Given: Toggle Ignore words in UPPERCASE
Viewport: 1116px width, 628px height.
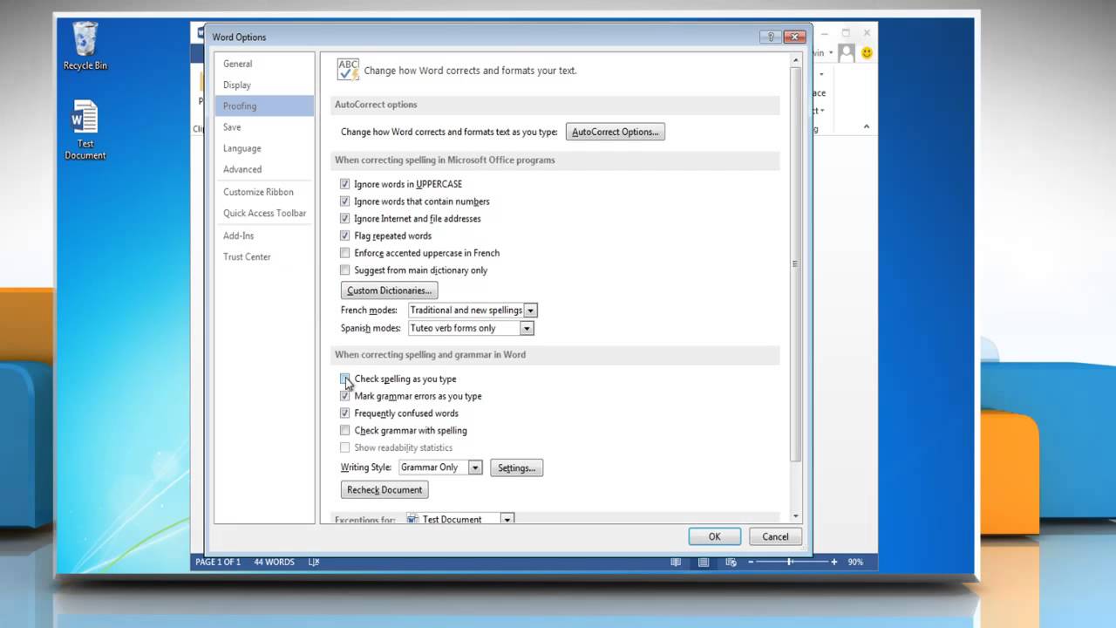Looking at the screenshot, I should coord(345,184).
